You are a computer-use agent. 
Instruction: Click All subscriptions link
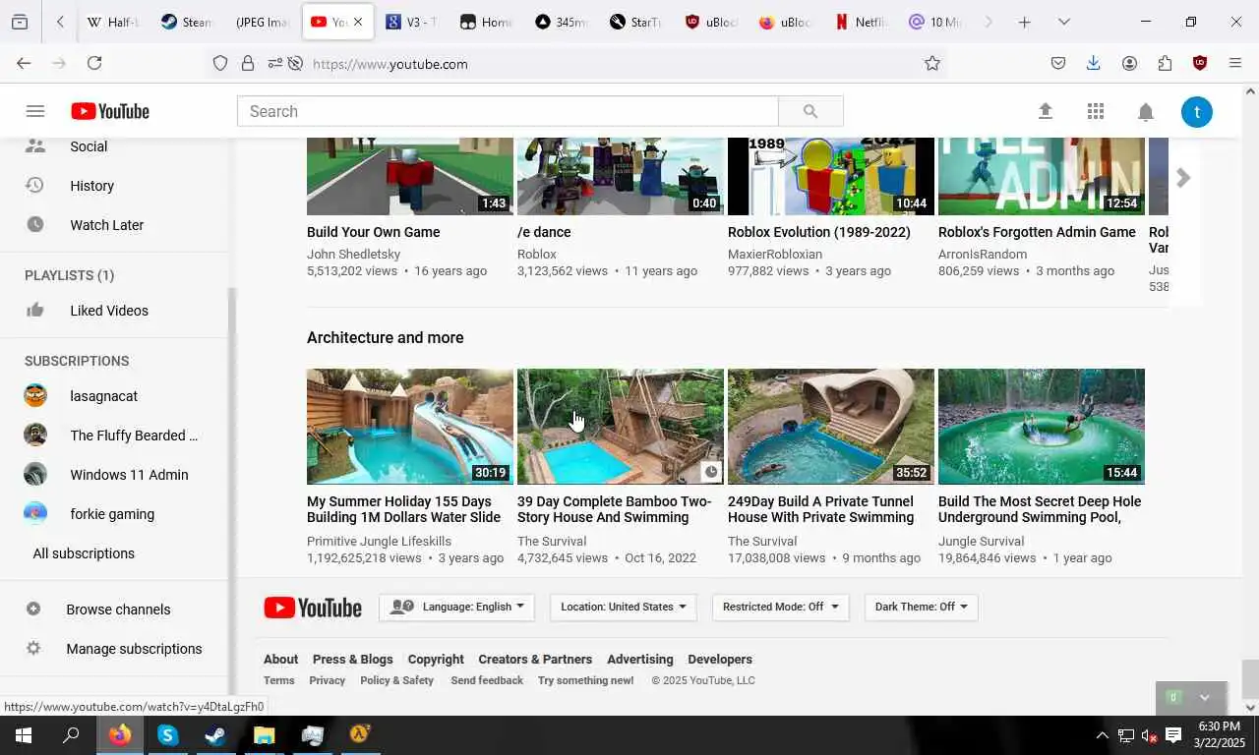pos(84,553)
